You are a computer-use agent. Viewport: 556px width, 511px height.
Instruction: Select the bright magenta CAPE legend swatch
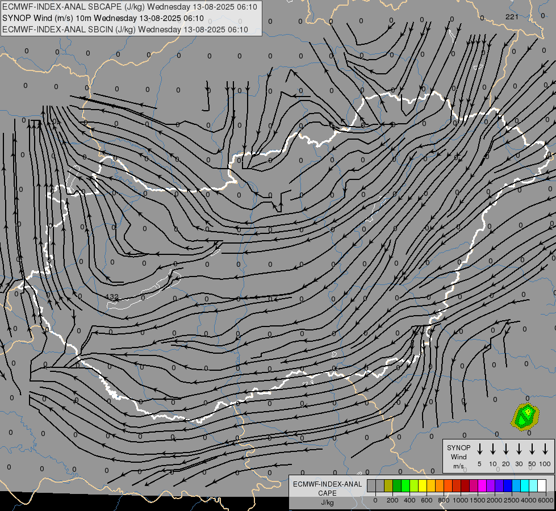pyautogui.click(x=482, y=485)
